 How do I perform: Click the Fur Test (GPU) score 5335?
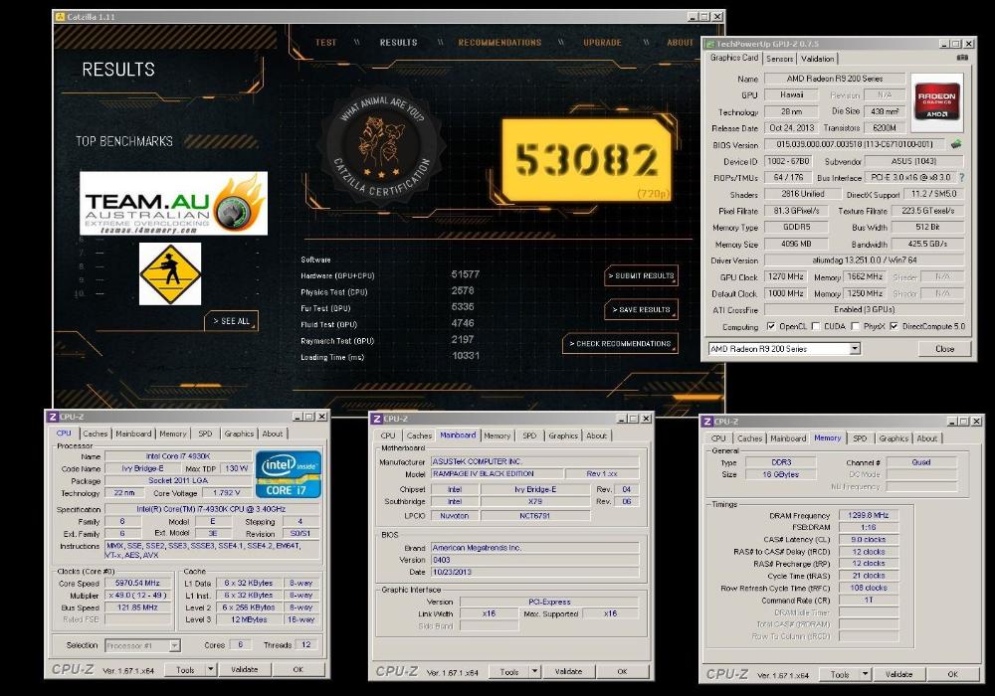coord(463,307)
